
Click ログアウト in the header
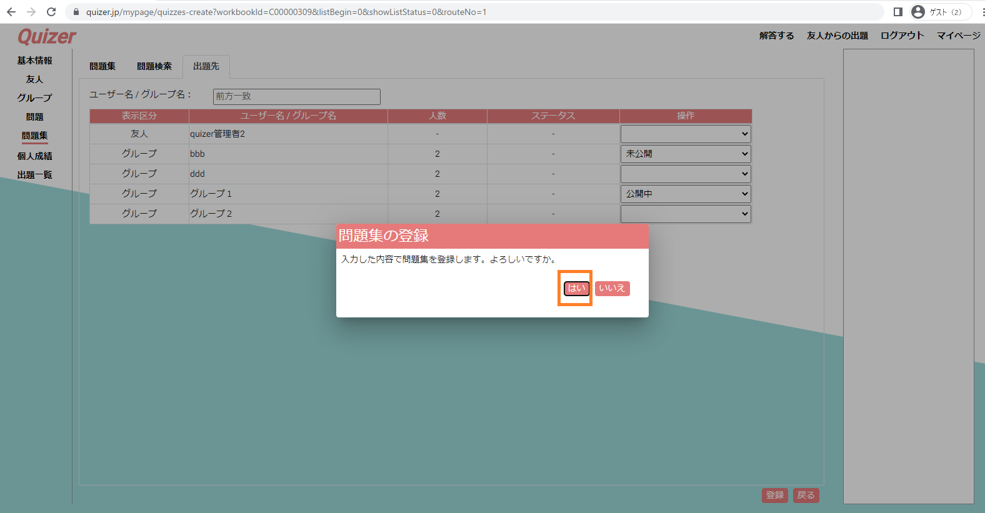coord(902,36)
